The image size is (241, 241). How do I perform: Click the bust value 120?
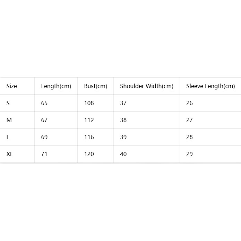point(89,154)
